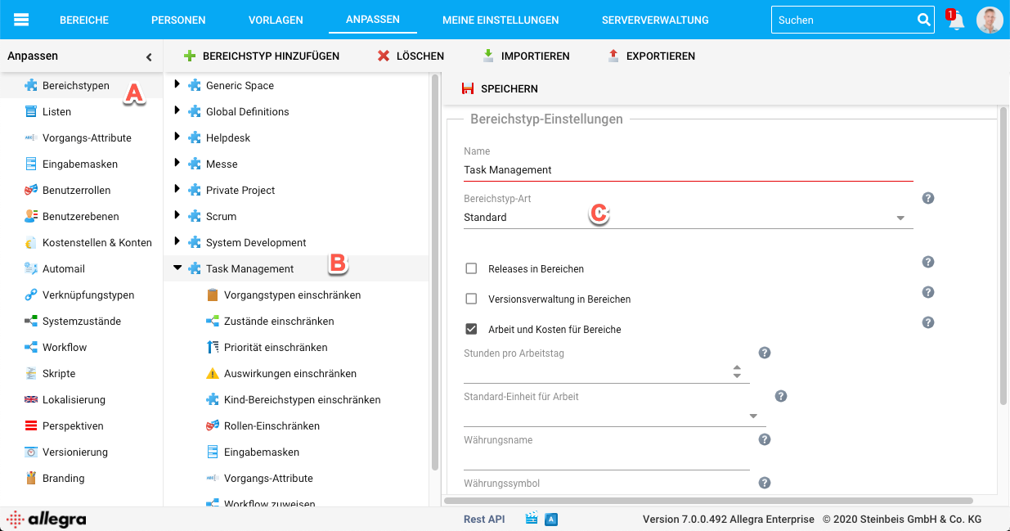Click the search magnifier icon

923,20
